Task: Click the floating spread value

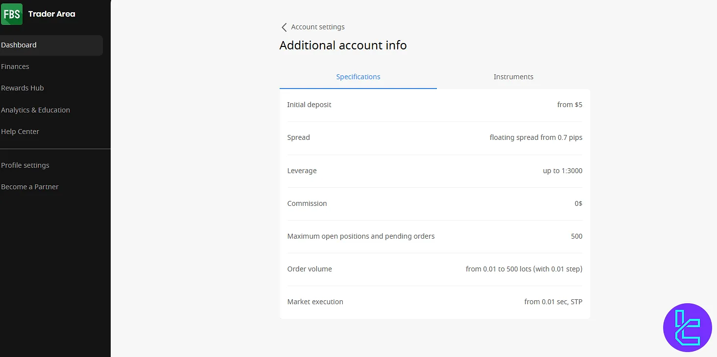Action: tap(536, 137)
